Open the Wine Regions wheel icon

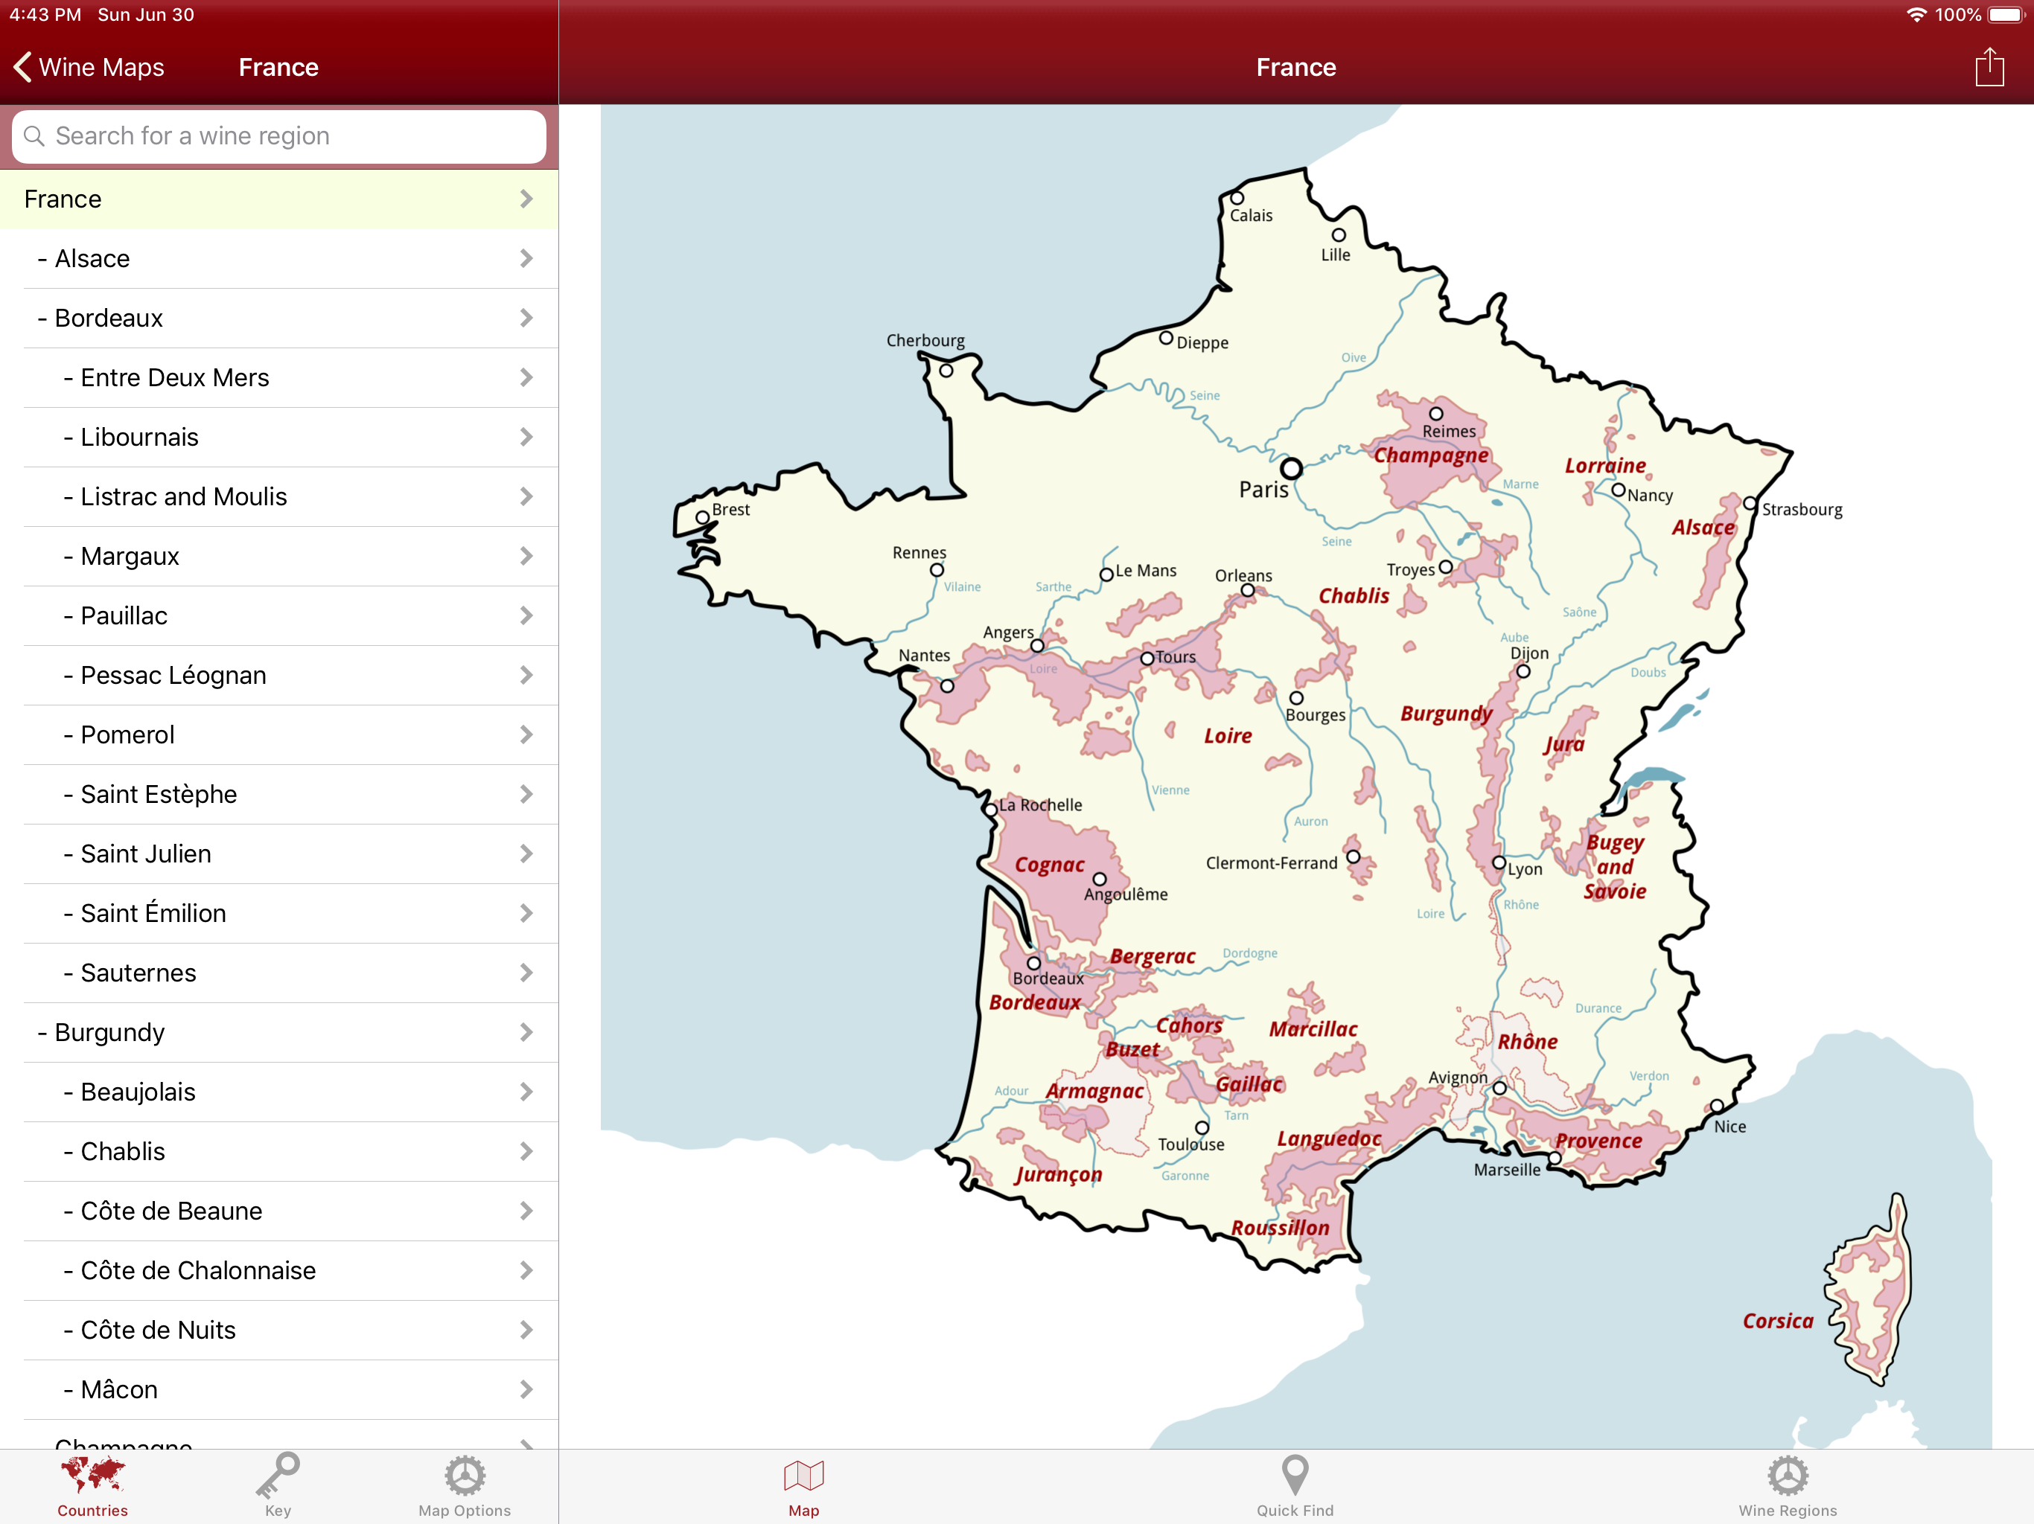1787,1474
